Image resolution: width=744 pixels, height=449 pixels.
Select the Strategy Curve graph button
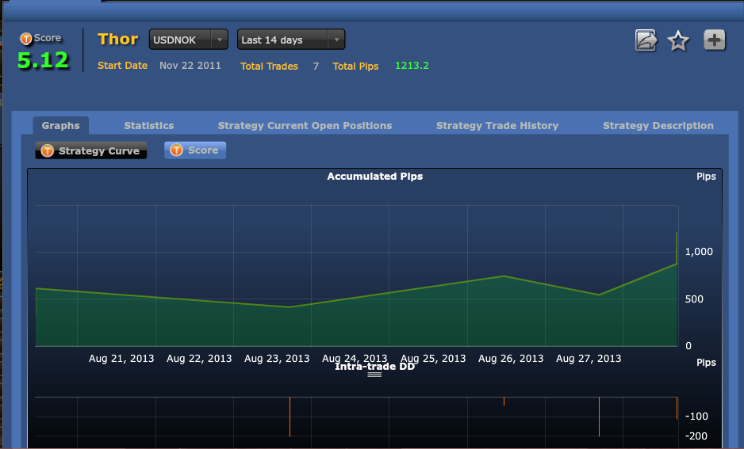pyautogui.click(x=91, y=150)
